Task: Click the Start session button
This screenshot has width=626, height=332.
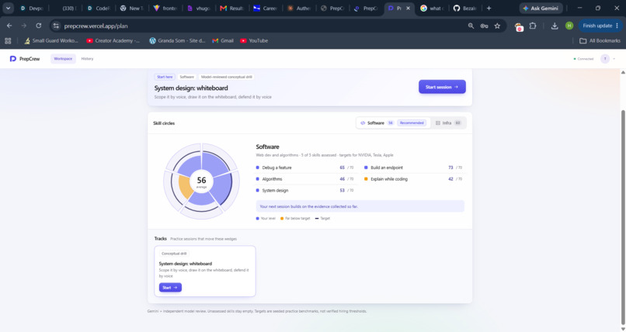Action: (x=442, y=87)
